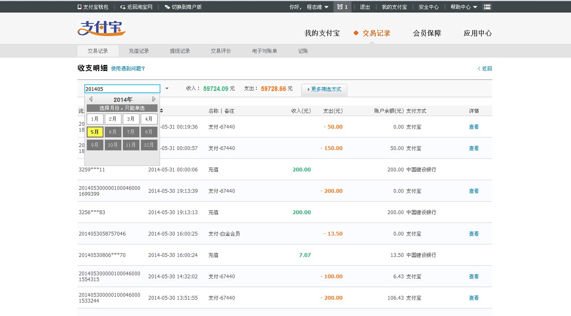Screen dimensions: 571x316
Task: Click the list menu icon at top right
Action: pos(487,7)
